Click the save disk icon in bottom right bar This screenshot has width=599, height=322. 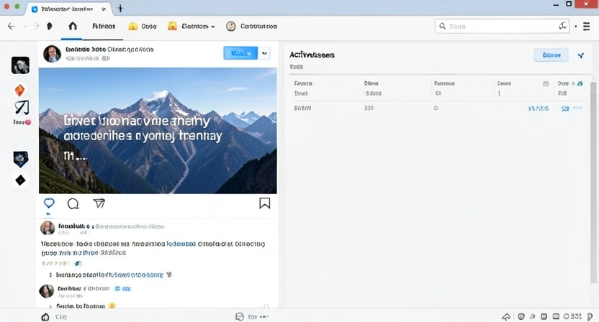[x=544, y=317]
